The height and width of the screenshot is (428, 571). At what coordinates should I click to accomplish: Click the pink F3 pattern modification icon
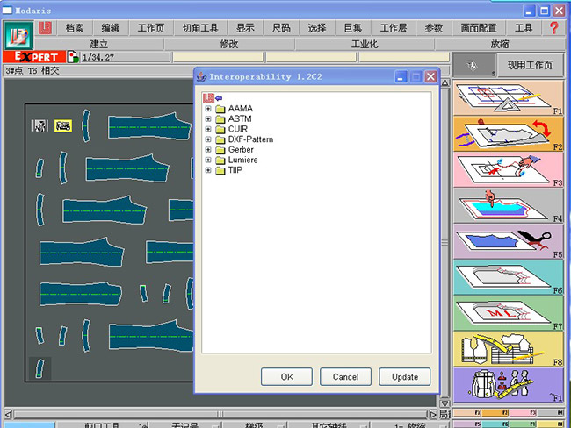click(x=508, y=171)
